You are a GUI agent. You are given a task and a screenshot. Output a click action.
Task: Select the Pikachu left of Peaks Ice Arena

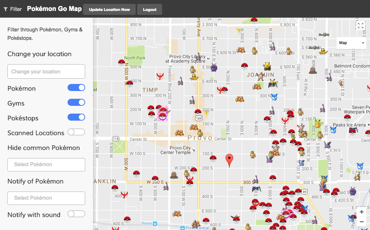[319, 123]
